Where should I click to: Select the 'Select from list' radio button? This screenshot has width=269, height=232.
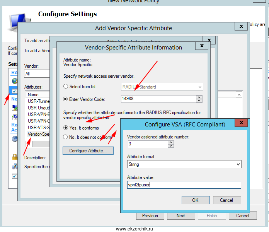pyautogui.click(x=66, y=87)
